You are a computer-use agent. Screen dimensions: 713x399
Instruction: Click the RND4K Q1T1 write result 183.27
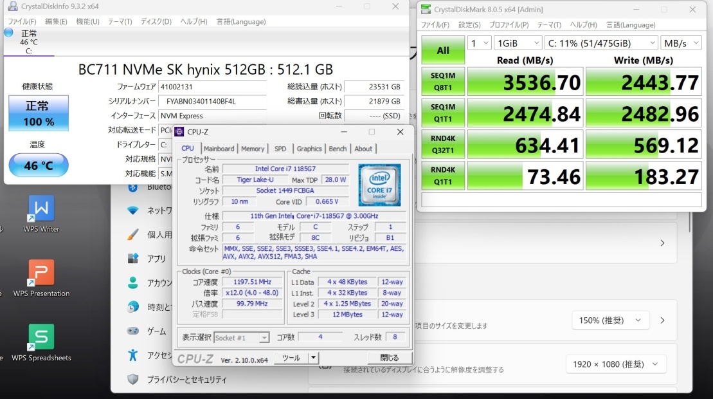pos(644,176)
